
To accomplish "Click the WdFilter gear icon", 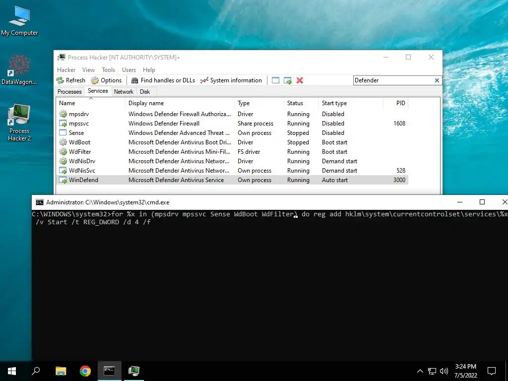I will pos(63,152).
